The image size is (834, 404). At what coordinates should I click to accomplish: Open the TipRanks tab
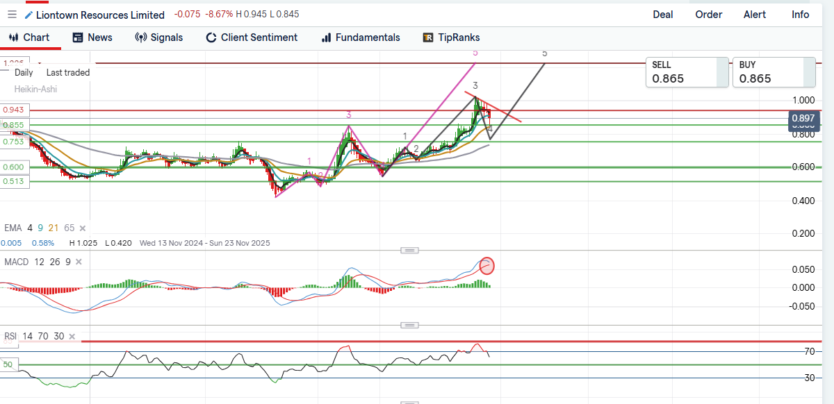pyautogui.click(x=451, y=37)
